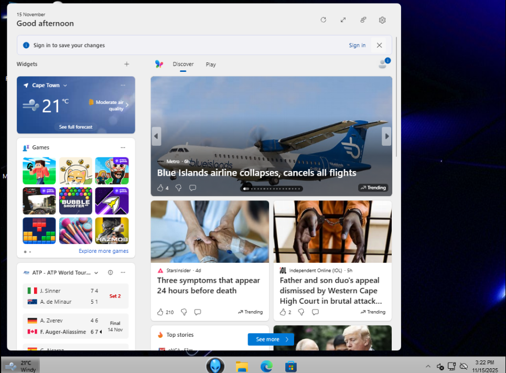Open taskbar clock showing 3:22 PM

click(x=485, y=366)
